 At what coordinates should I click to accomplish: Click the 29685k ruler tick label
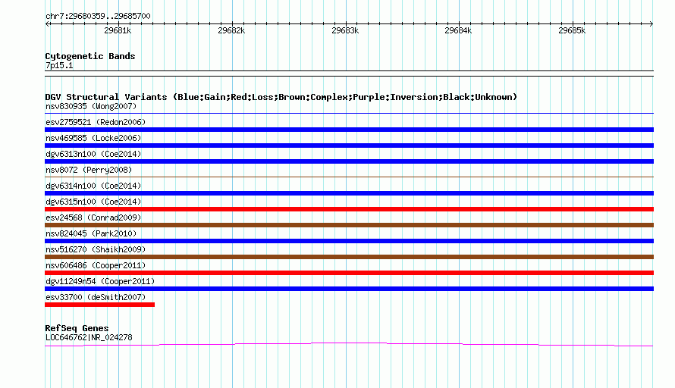[x=572, y=30]
